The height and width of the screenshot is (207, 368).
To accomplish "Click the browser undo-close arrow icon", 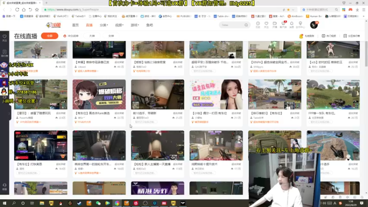I will pyautogui.click(x=30, y=10).
